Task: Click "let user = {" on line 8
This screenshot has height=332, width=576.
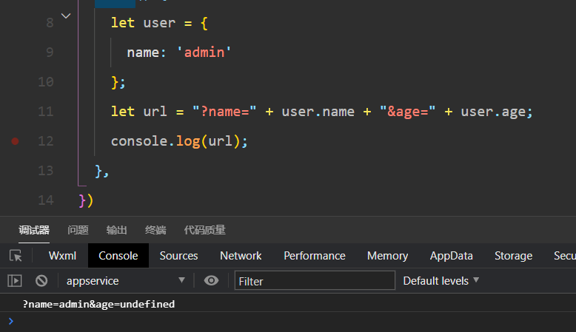Action: [159, 23]
